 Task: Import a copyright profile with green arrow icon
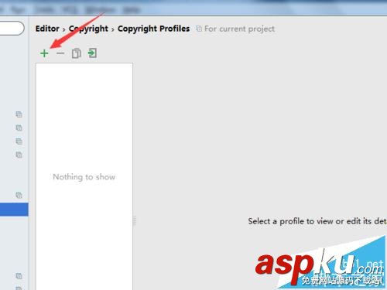click(92, 53)
